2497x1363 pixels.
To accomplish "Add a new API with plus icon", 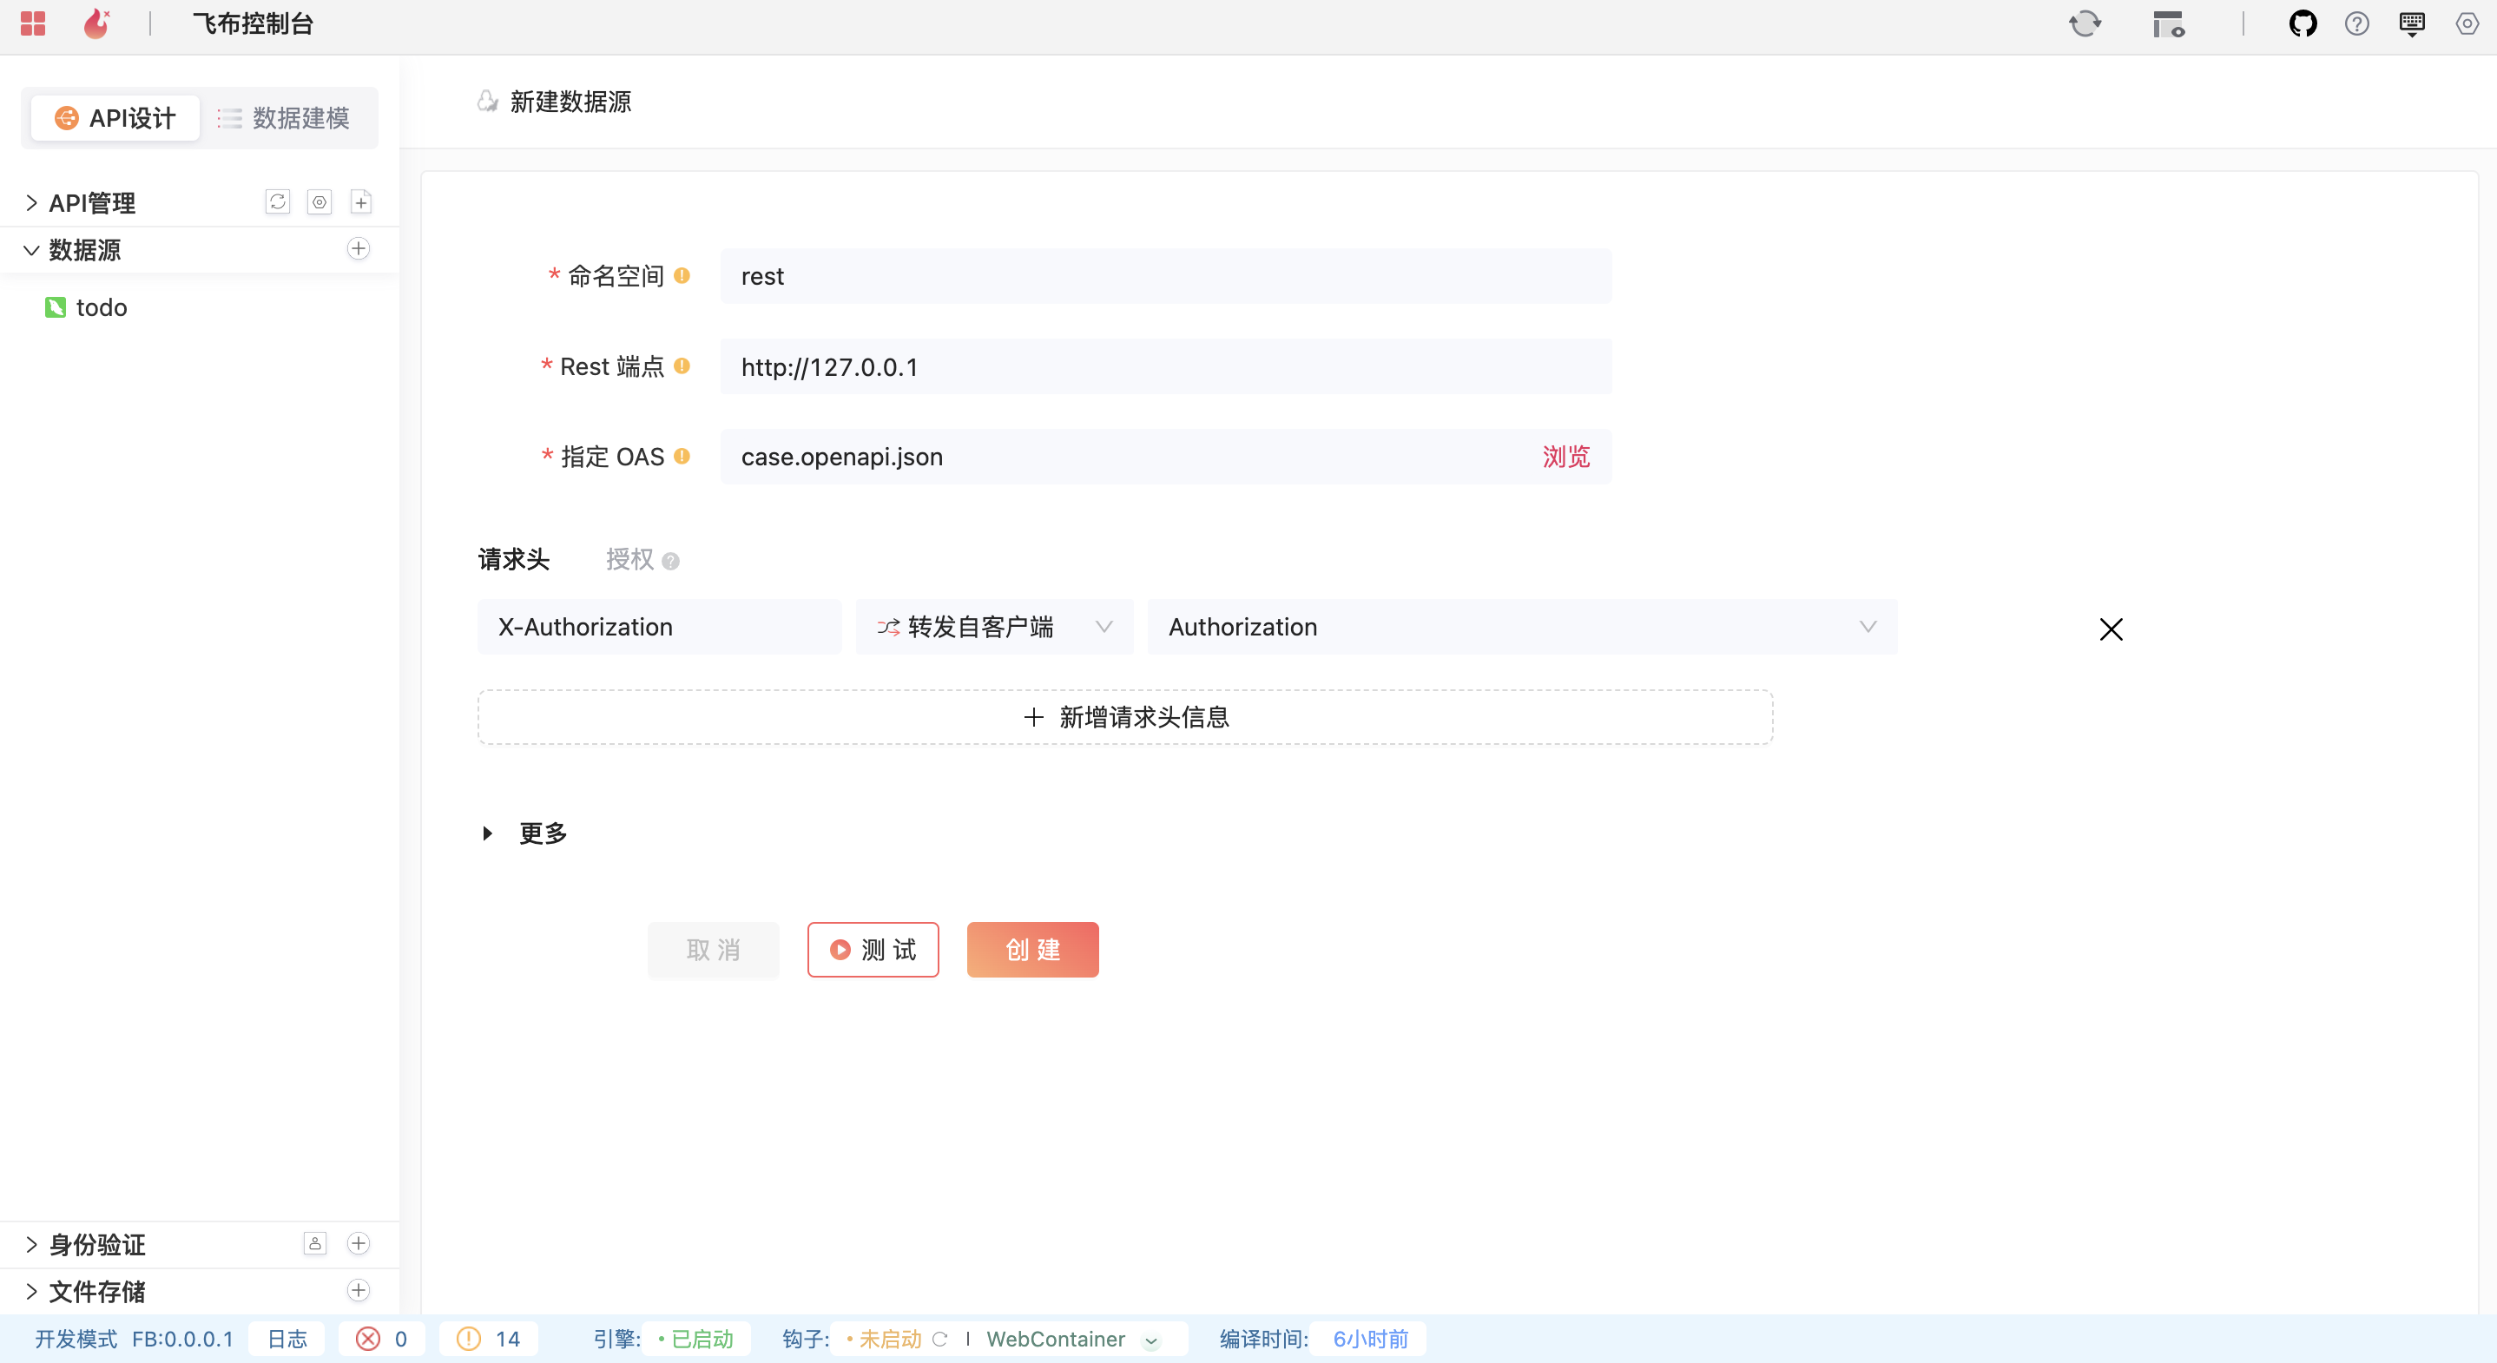I will pyautogui.click(x=360, y=201).
